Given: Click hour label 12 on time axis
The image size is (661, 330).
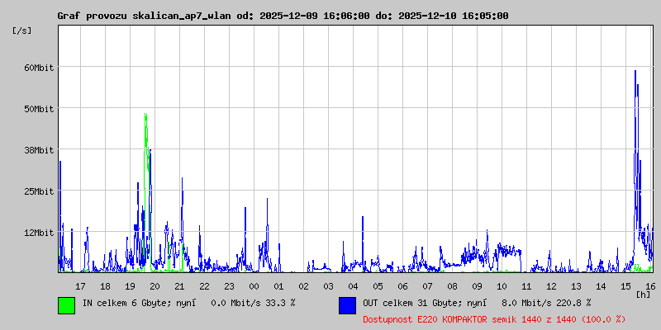Looking at the screenshot, I should [551, 286].
